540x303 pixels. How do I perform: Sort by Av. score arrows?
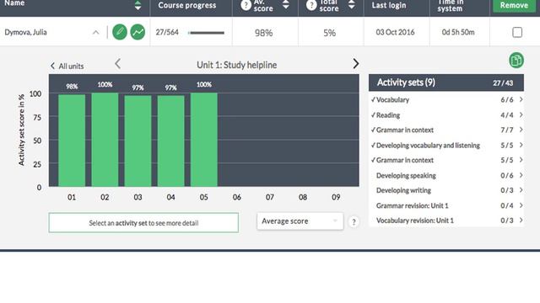(286, 4)
